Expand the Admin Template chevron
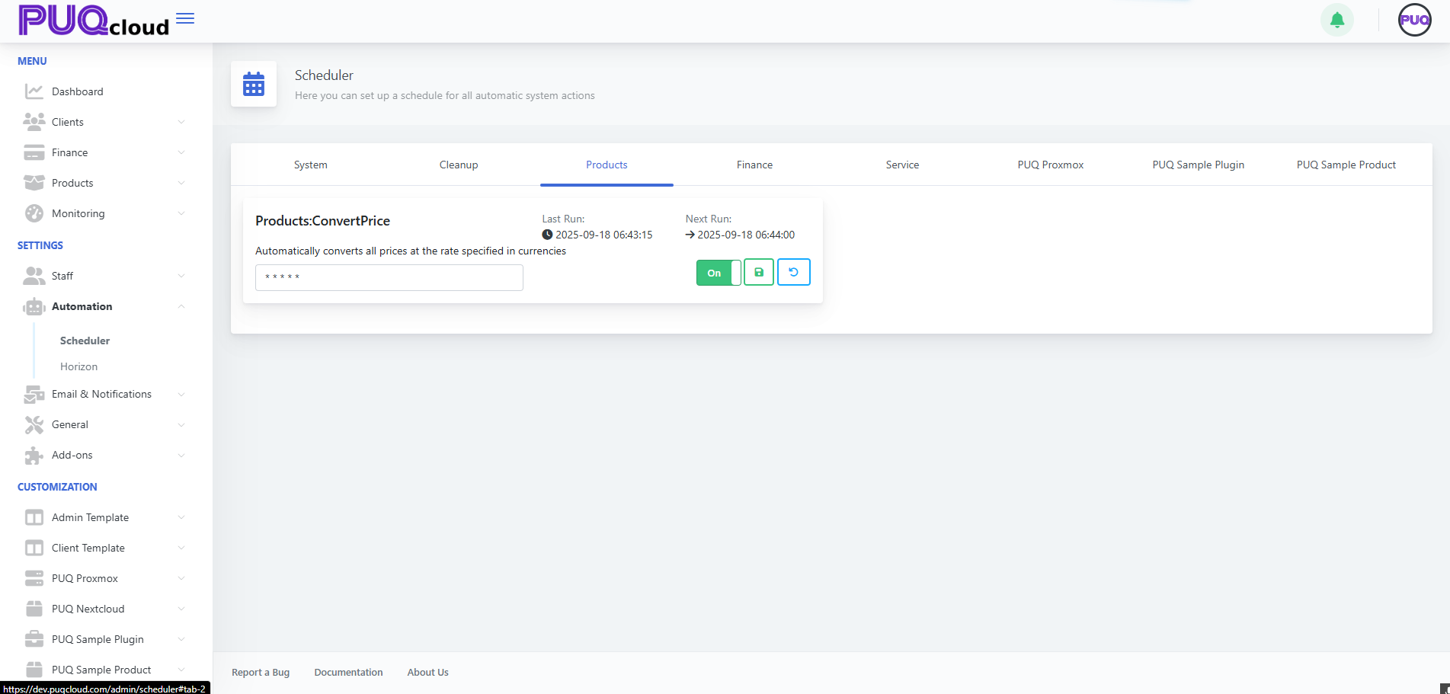The height and width of the screenshot is (694, 1450). coord(181,517)
